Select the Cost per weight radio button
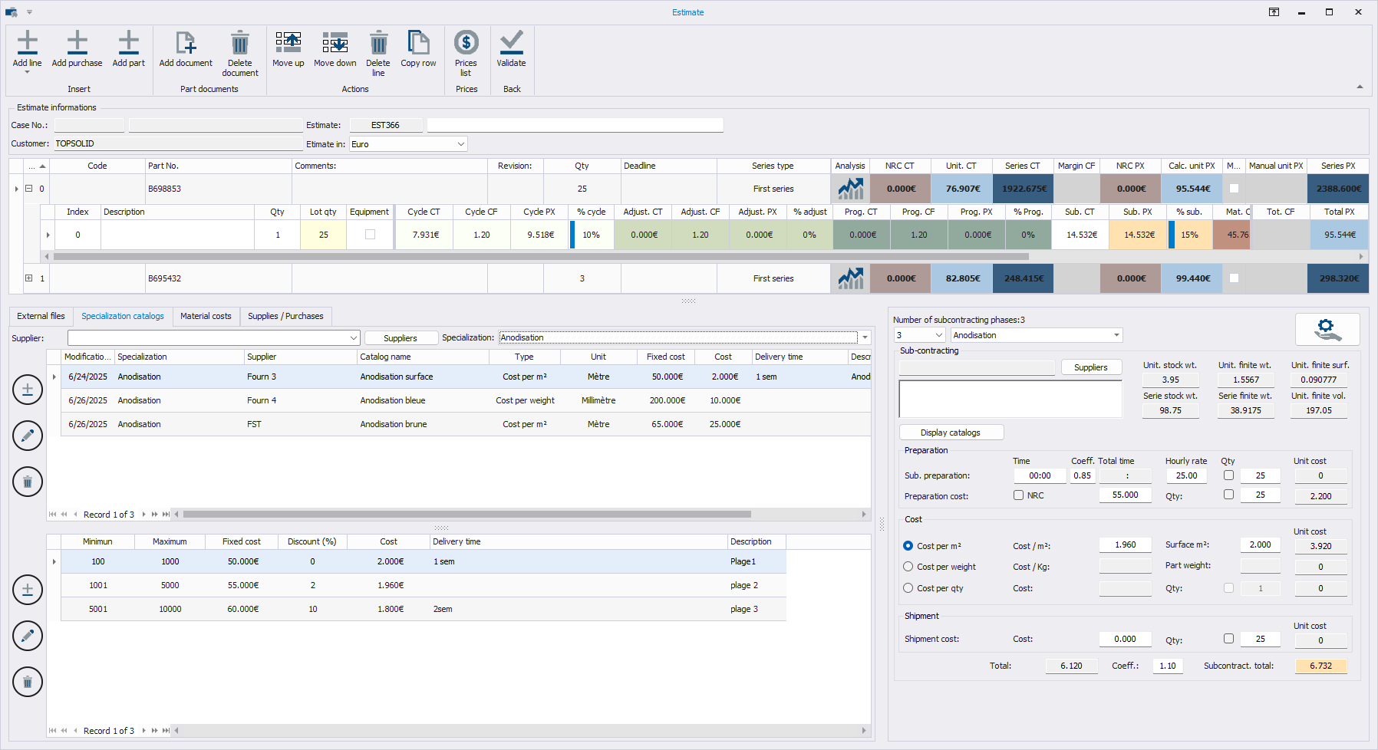Image resolution: width=1378 pixels, height=750 pixels. tap(908, 567)
